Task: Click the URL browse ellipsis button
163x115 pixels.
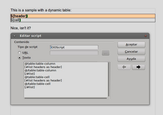Action: tap(106, 53)
